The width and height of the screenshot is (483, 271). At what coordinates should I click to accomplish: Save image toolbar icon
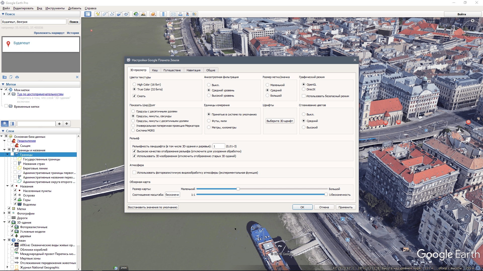click(x=187, y=14)
